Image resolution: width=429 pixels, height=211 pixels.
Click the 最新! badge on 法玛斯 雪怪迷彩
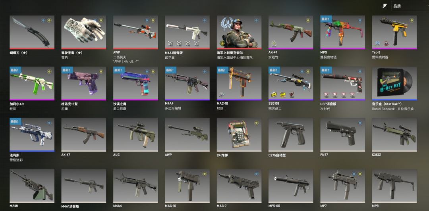[15, 121]
